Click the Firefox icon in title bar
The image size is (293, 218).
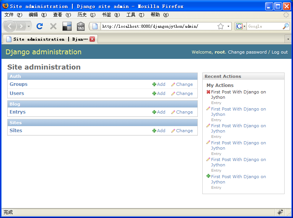[x=5, y=6]
